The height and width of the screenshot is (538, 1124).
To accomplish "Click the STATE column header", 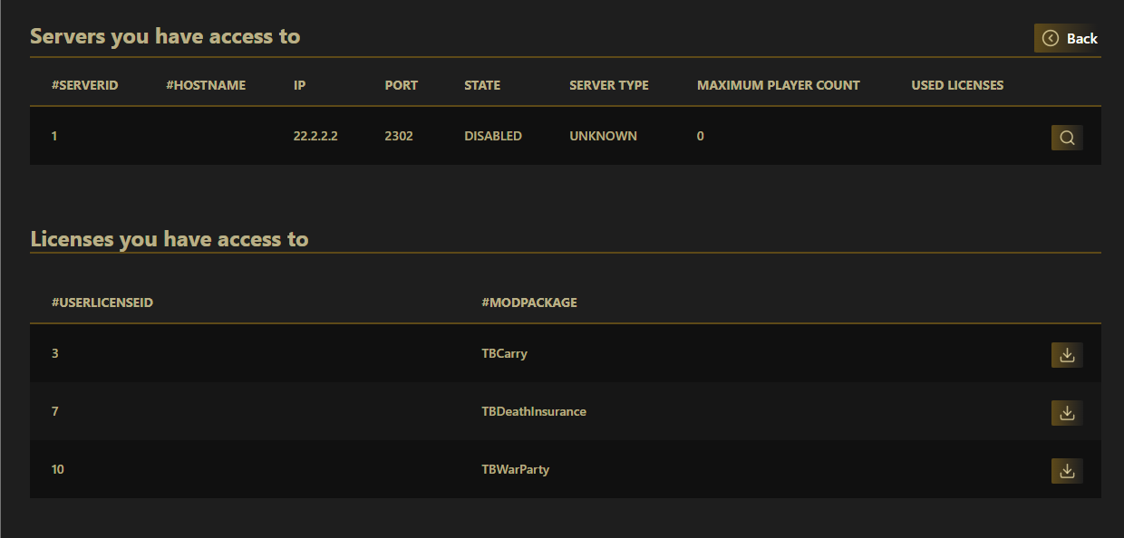I will point(482,85).
